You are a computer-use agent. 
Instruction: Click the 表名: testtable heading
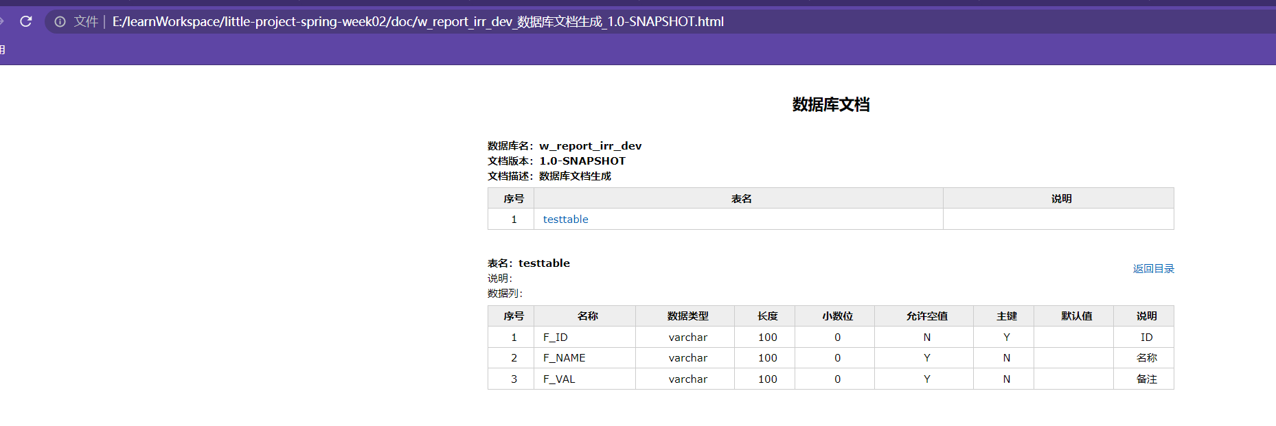coord(529,263)
